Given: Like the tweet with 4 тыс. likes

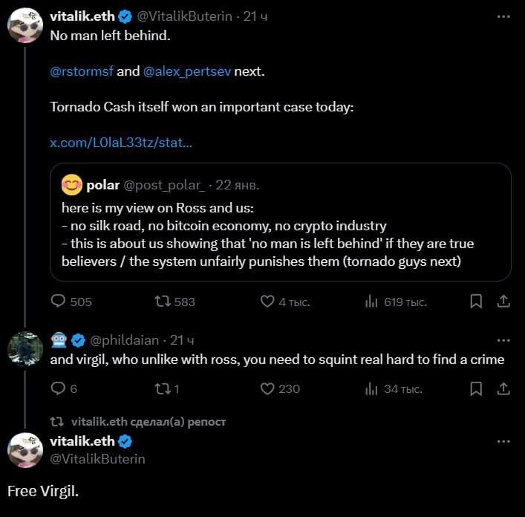Looking at the screenshot, I should pyautogui.click(x=268, y=302).
